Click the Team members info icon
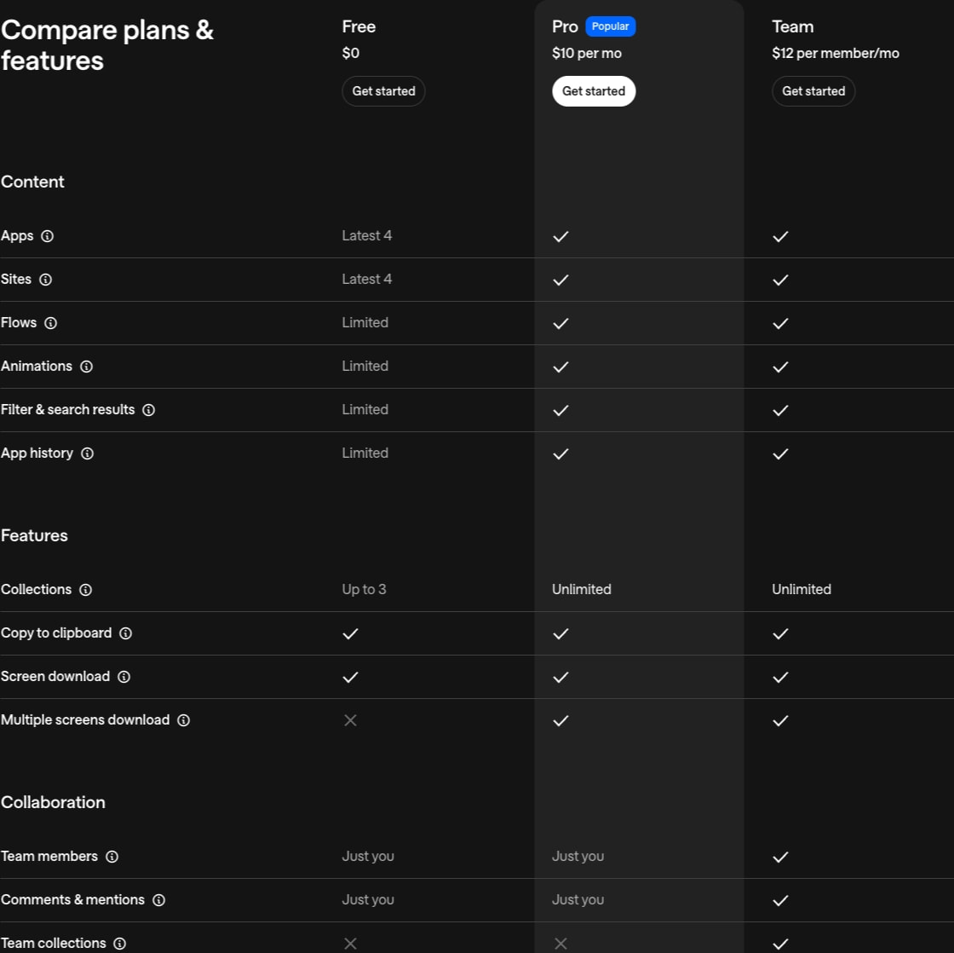Viewport: 954px width, 953px height. pyautogui.click(x=112, y=857)
